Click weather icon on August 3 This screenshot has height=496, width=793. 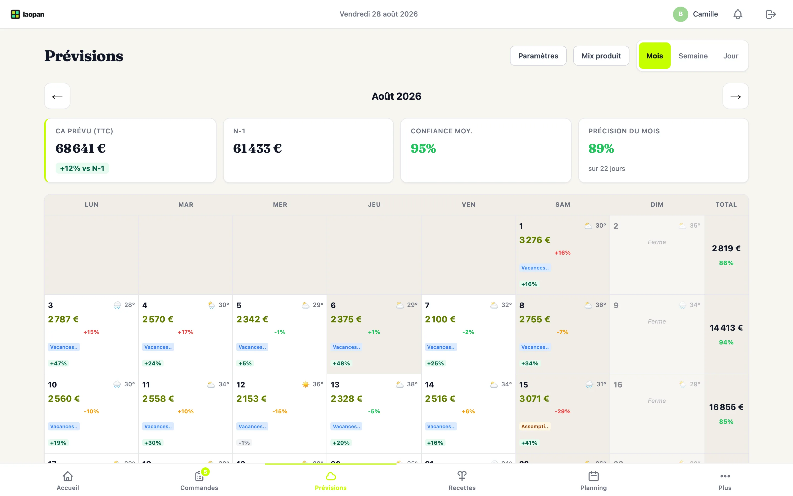tap(117, 305)
